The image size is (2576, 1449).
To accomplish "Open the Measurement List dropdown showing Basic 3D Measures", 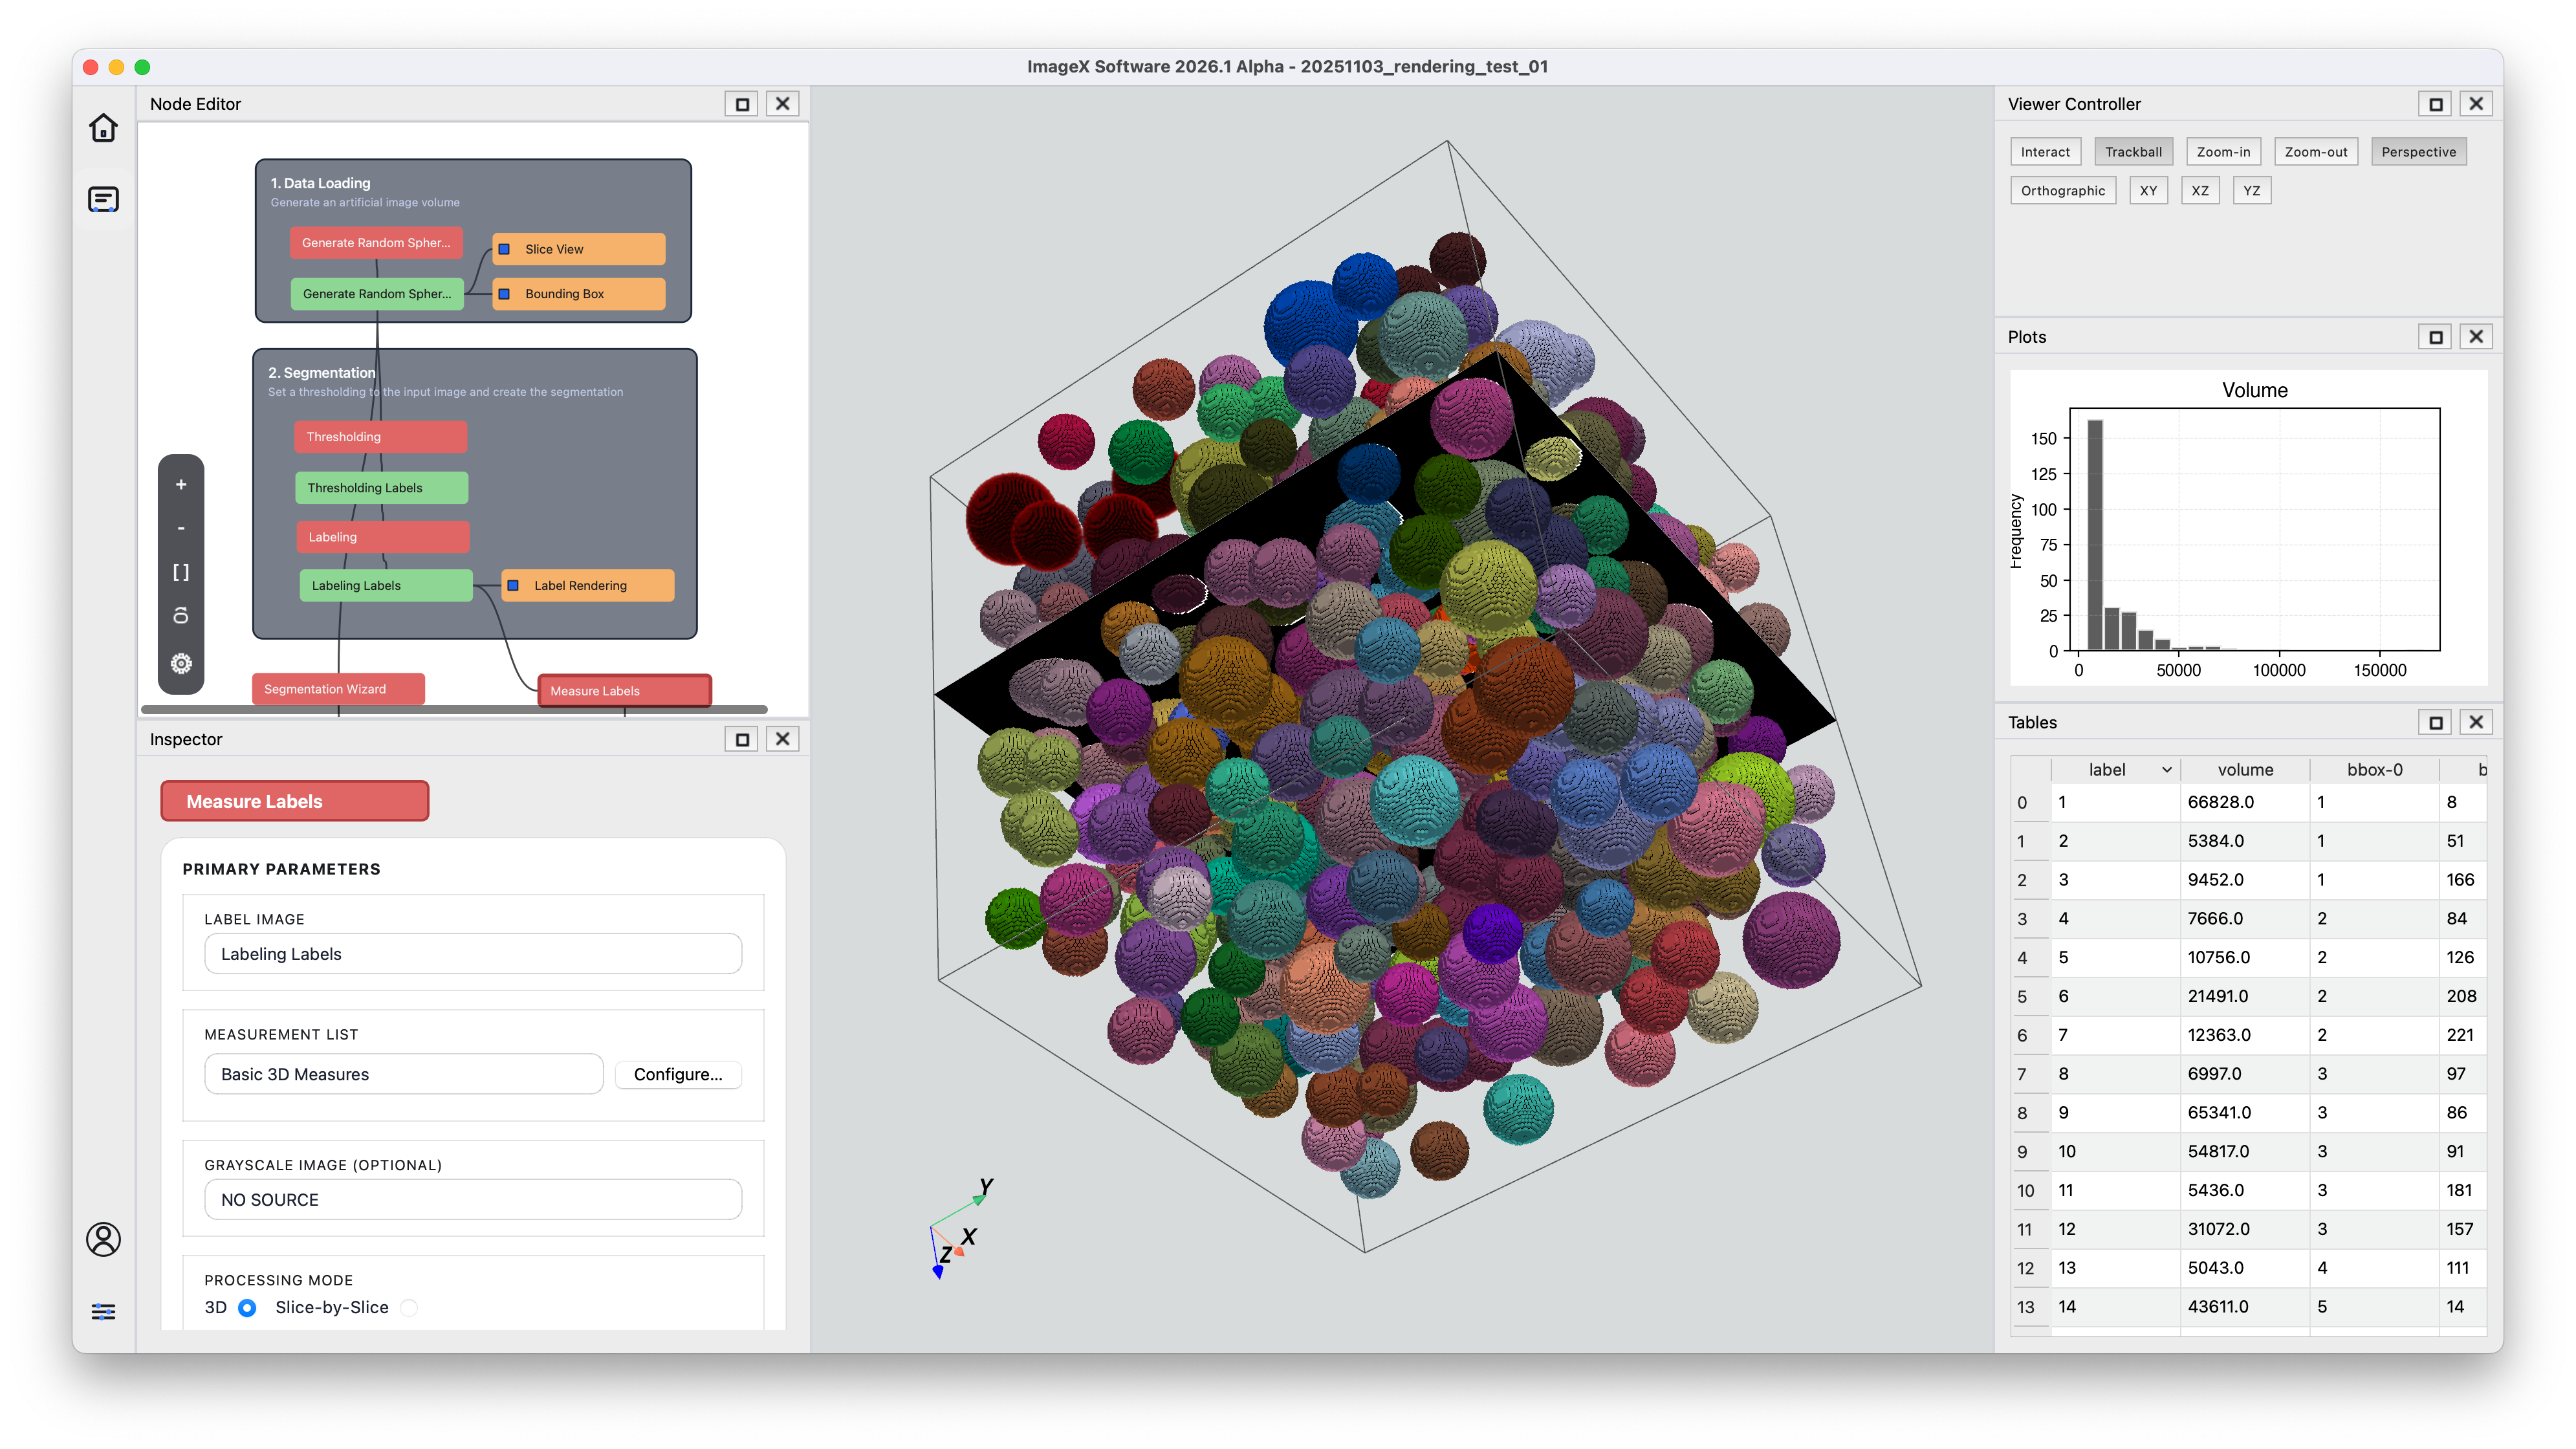I will 403,1074.
